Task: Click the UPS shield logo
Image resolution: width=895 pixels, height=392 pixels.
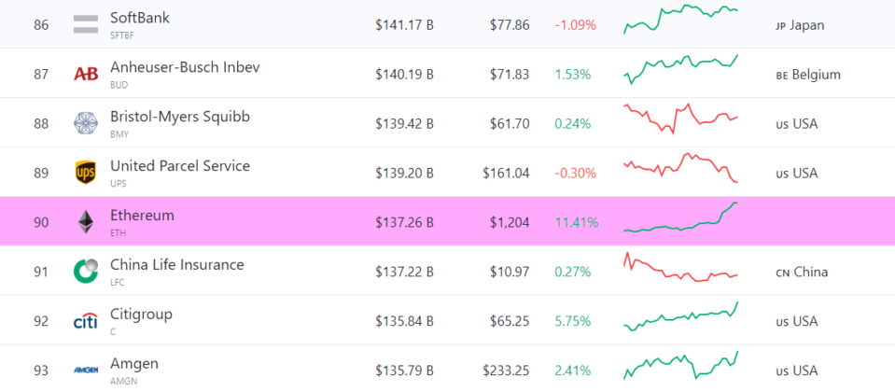Action: click(86, 173)
